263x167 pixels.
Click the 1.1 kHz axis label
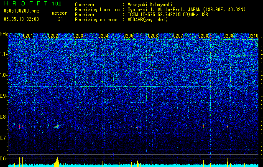[x=4, y=54]
